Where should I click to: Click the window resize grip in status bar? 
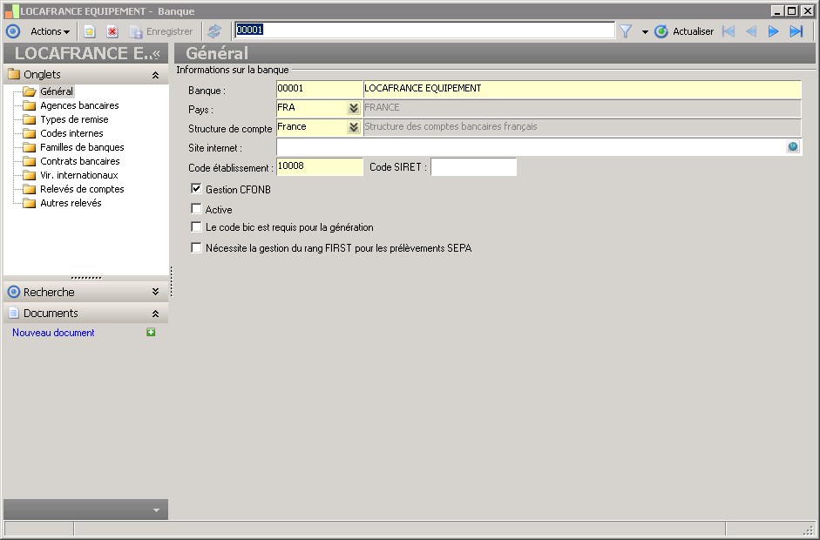[x=810, y=529]
